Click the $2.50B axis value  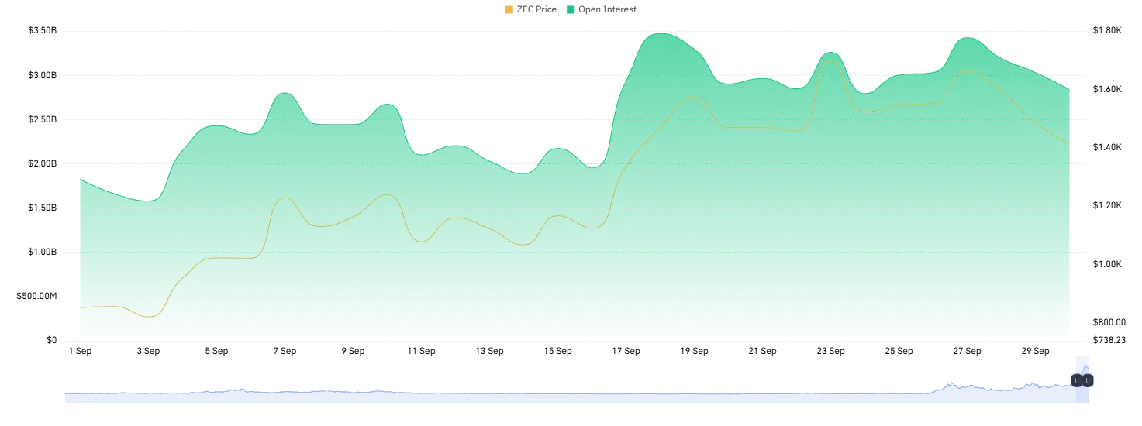pyautogui.click(x=43, y=119)
